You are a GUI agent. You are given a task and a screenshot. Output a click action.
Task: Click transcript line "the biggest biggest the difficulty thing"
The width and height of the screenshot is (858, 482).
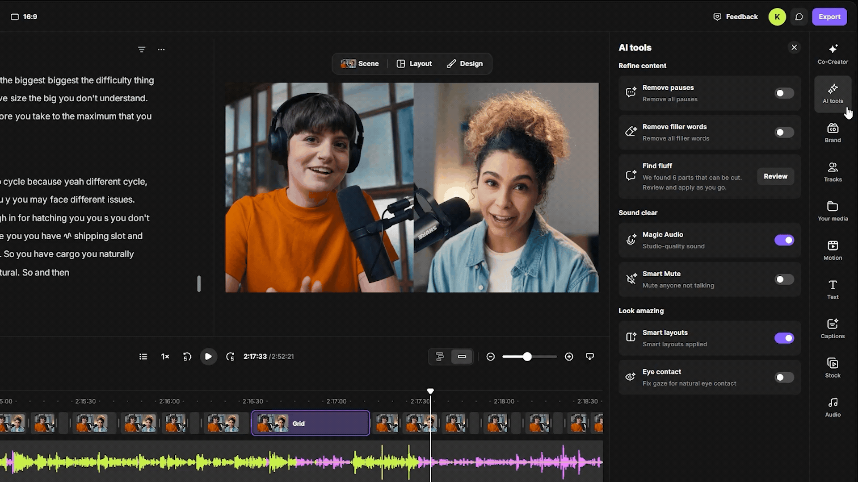pyautogui.click(x=77, y=80)
